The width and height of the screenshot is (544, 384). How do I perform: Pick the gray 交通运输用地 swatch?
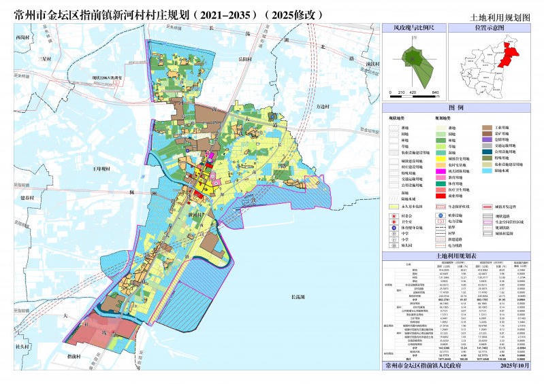tap(487, 145)
